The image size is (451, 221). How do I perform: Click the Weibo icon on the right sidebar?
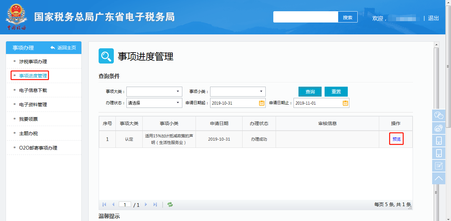pos(438,128)
